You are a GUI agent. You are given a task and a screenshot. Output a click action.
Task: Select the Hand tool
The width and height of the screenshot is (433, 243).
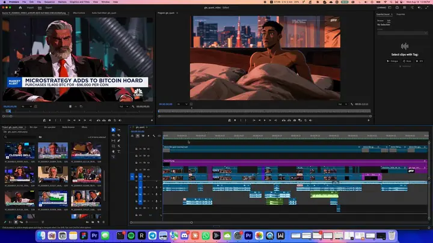(113, 152)
